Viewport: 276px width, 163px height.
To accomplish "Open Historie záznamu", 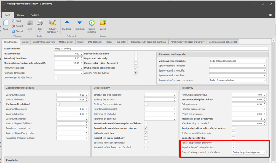I will click(x=91, y=26).
